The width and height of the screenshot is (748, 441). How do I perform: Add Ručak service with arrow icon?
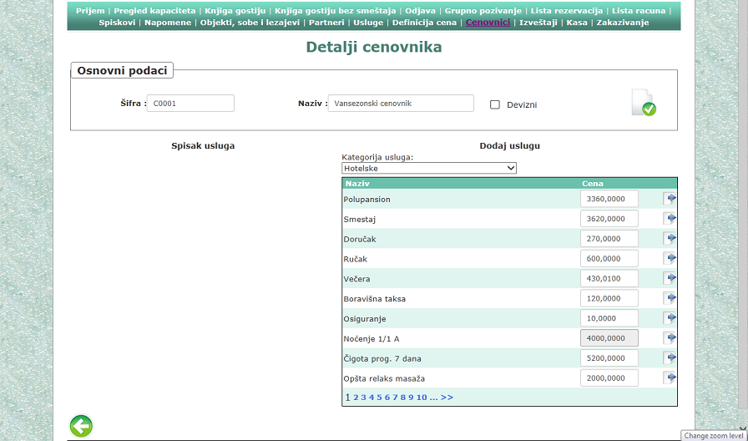(x=670, y=258)
